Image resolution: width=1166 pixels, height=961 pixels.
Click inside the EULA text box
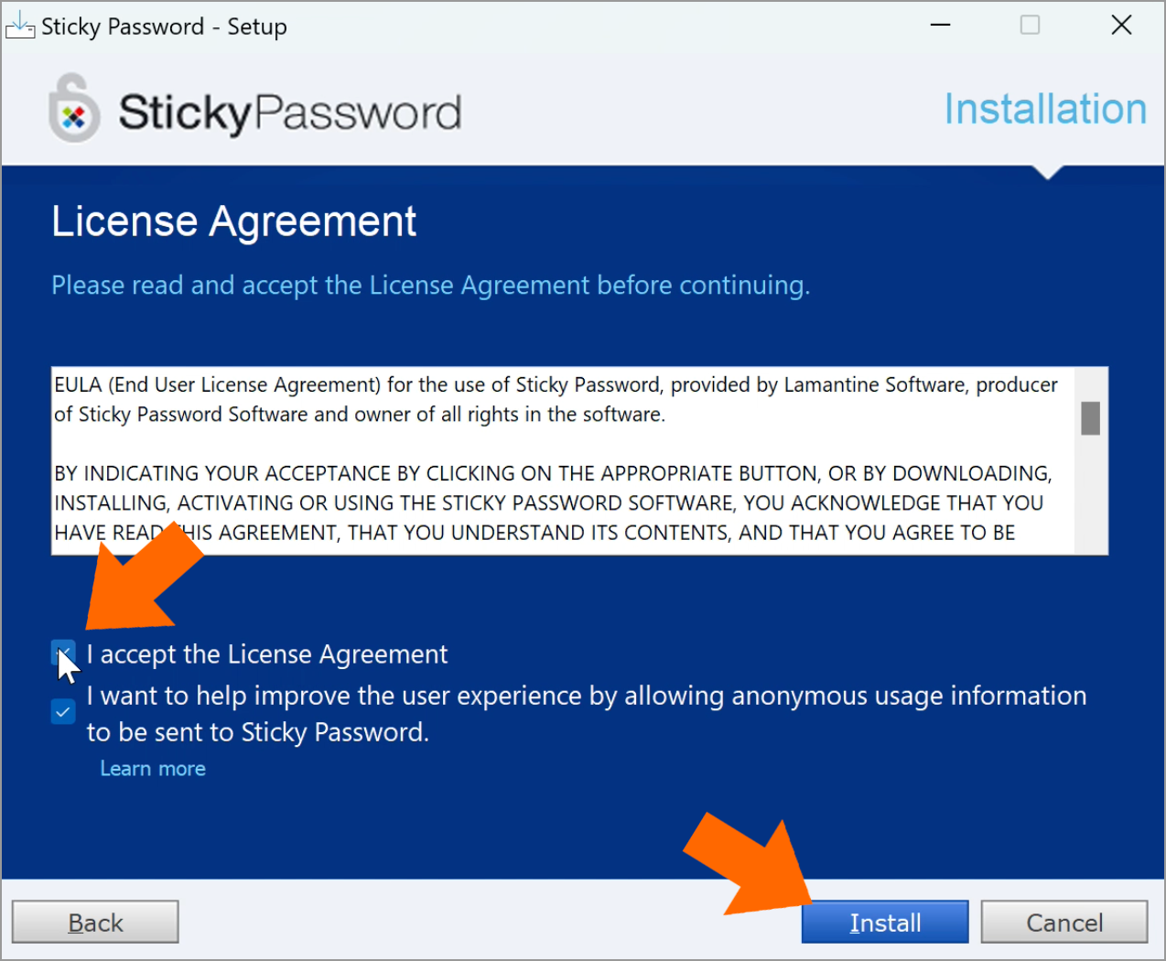point(563,460)
